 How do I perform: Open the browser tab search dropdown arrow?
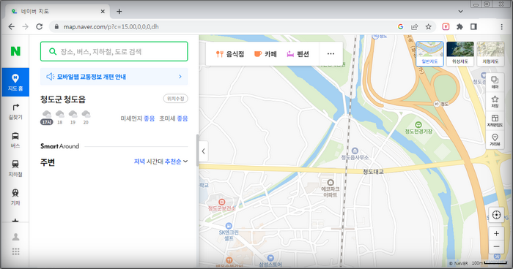pyautogui.click(x=460, y=12)
